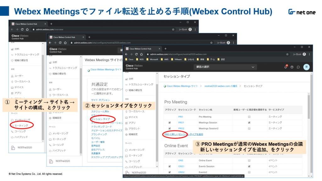
Task: Open コーリング in back window sidebar
Action: (x=19, y=131)
